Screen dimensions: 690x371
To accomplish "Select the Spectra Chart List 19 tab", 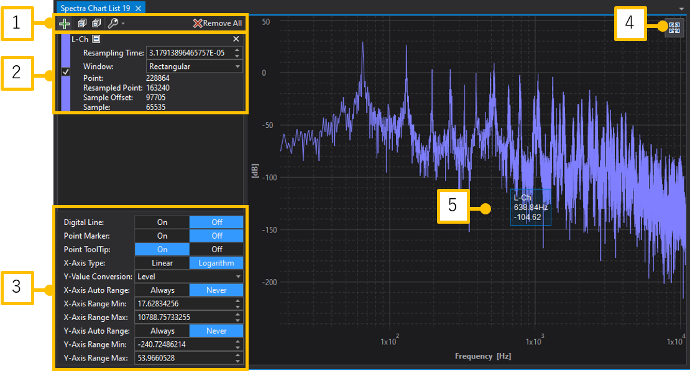I will [x=95, y=8].
